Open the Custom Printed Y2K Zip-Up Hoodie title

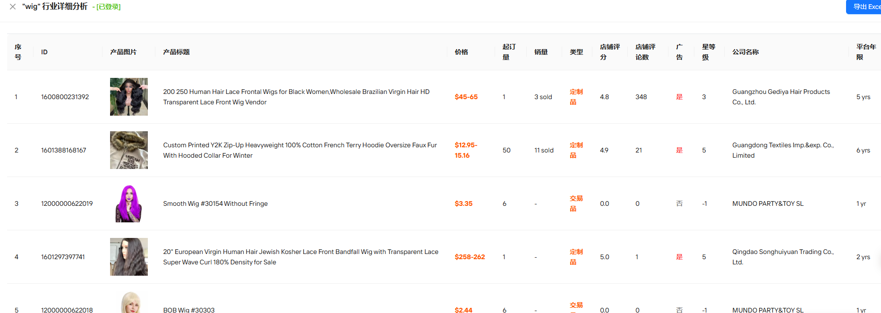click(x=299, y=150)
